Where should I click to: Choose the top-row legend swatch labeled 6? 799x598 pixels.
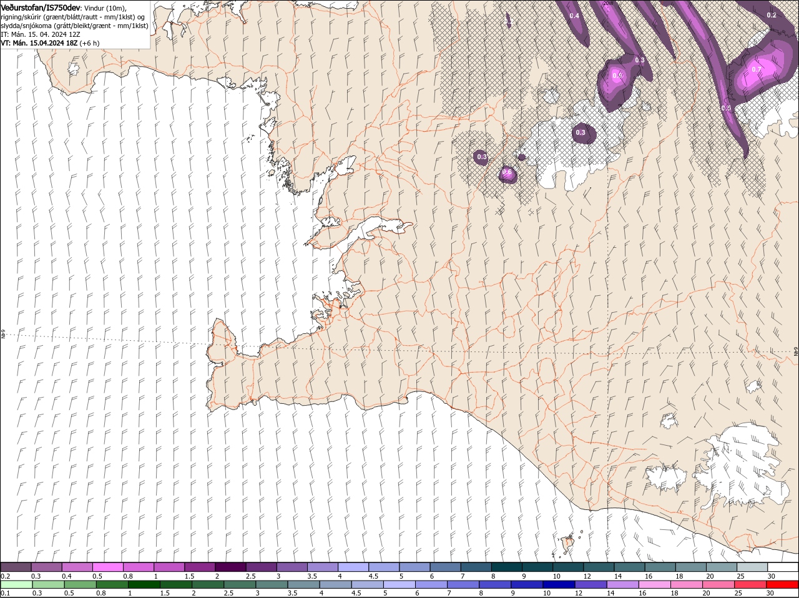click(x=445, y=567)
